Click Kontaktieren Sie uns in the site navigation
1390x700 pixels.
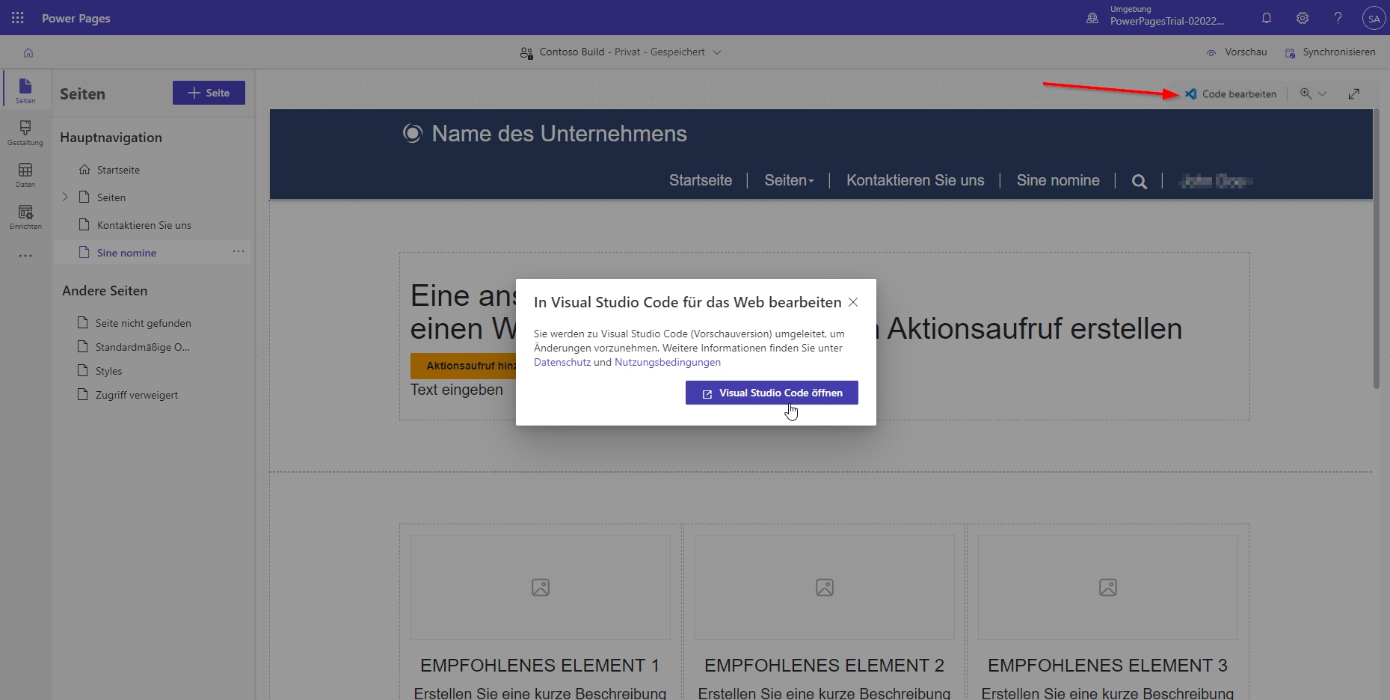click(915, 180)
